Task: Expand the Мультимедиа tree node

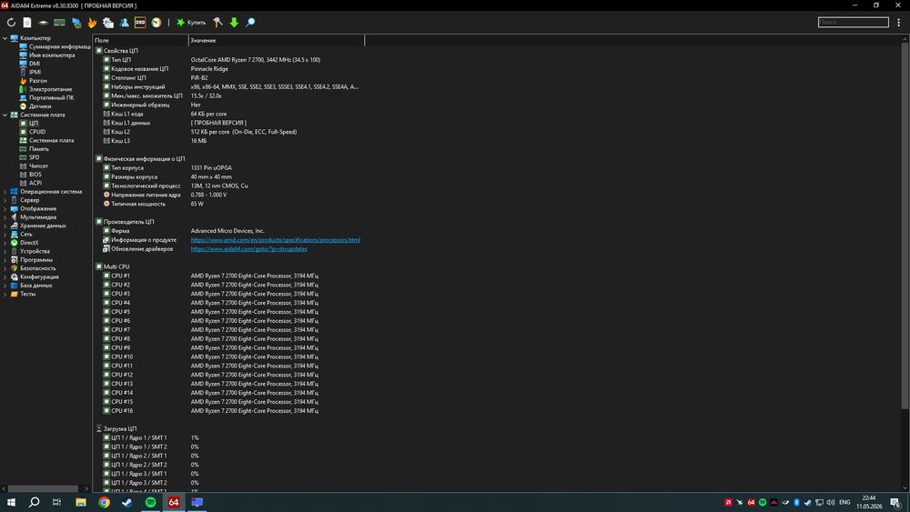Action: click(x=5, y=217)
